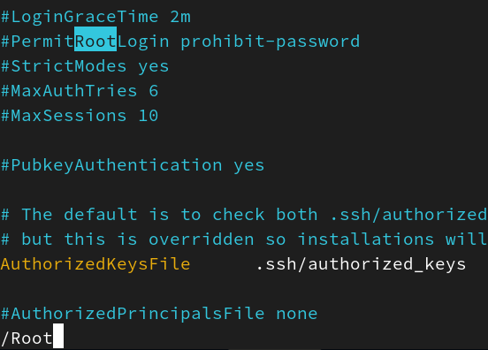Viewport: 488px width, 350px height.
Task: Click the word installations in the comment
Action: click(x=366, y=240)
